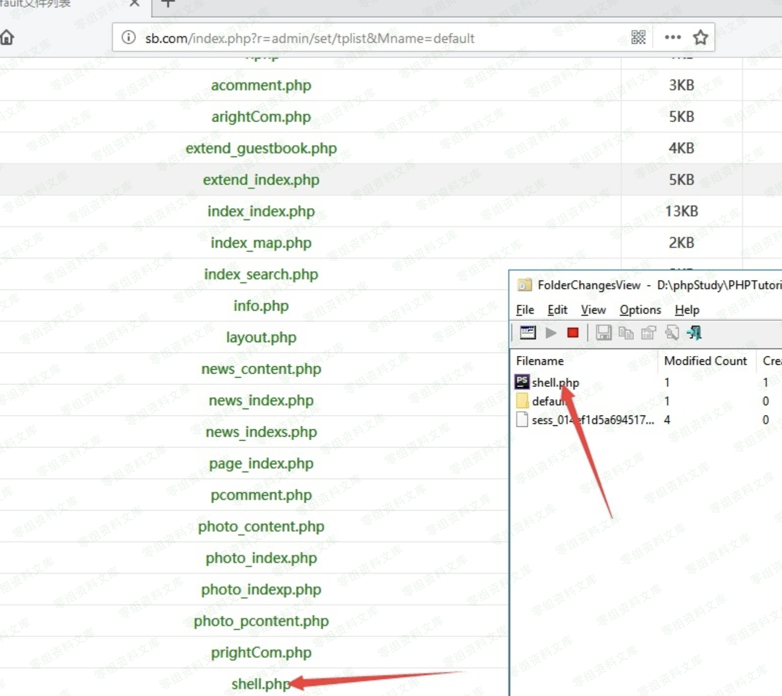The height and width of the screenshot is (696, 782).
Task: Open the page actions three-dots menu
Action: (673, 37)
